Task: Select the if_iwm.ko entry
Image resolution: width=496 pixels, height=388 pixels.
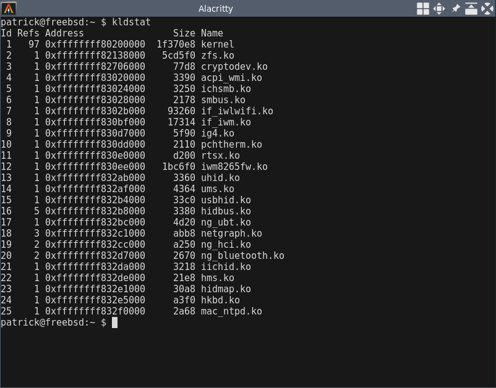Action: click(226, 122)
